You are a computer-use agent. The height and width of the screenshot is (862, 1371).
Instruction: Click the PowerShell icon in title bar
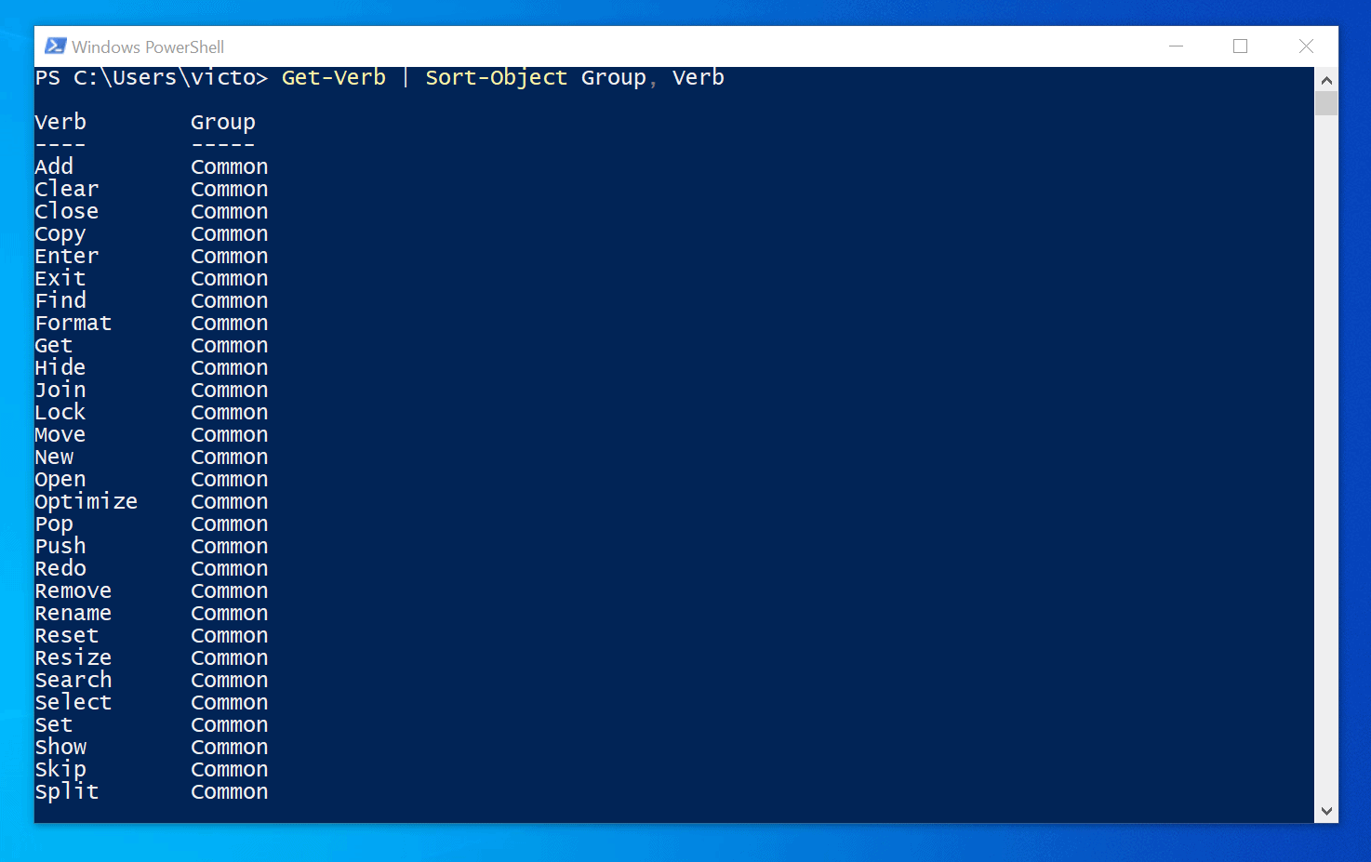click(55, 46)
